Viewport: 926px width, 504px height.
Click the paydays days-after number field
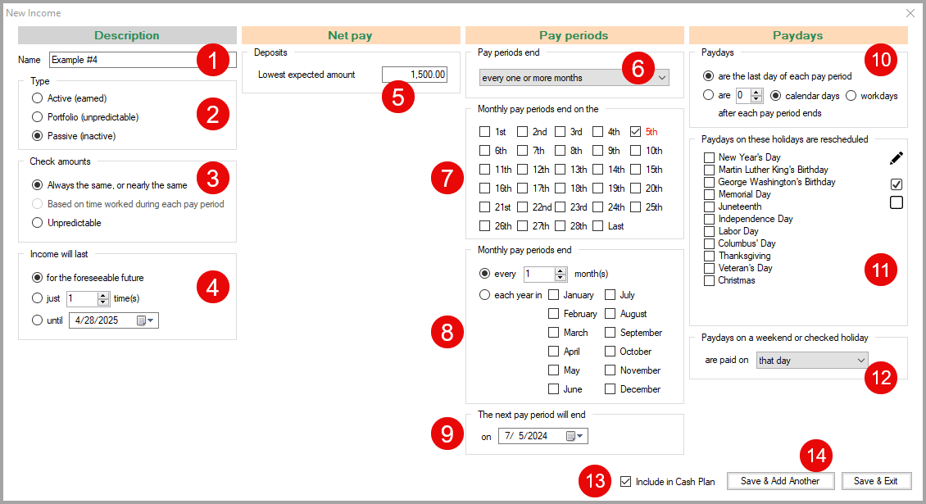click(743, 96)
